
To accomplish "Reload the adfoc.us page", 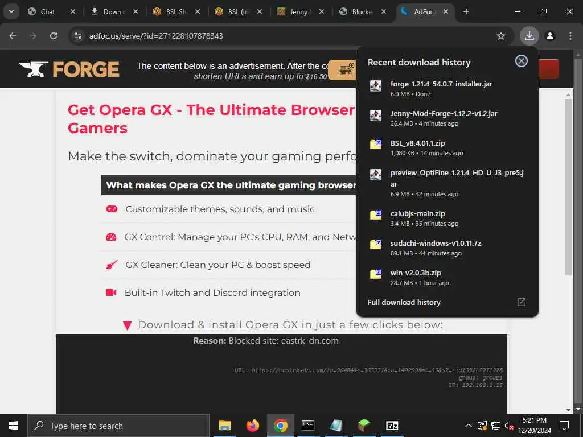I will point(54,36).
